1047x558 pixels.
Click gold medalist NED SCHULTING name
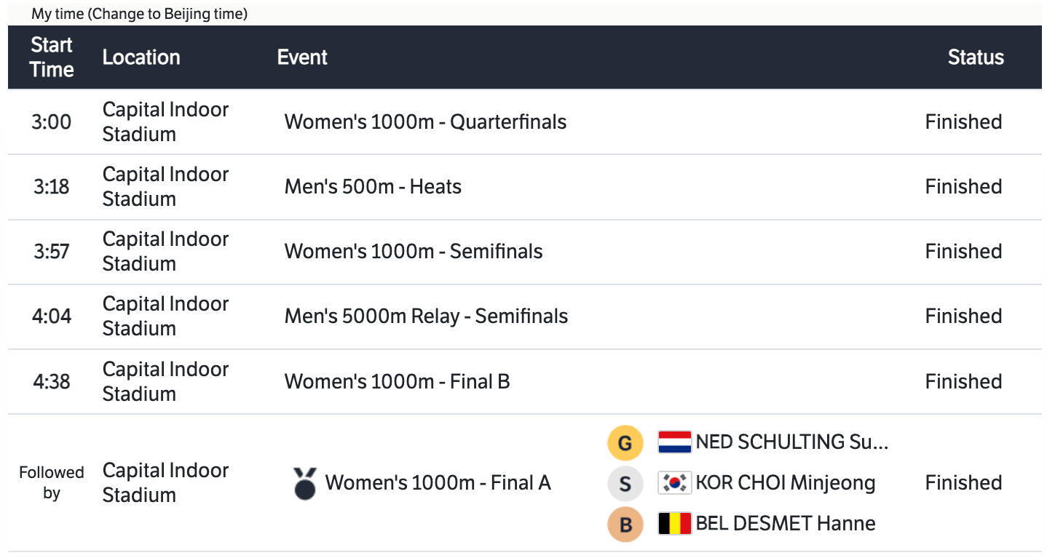(791, 442)
